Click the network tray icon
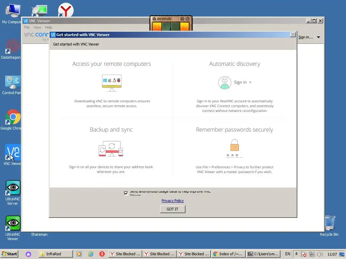This screenshot has width=346, height=259. tap(312, 254)
